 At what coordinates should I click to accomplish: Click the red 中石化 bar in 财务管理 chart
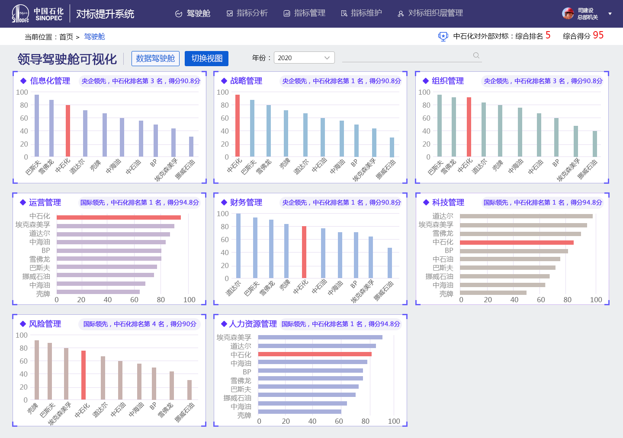tap(304, 252)
